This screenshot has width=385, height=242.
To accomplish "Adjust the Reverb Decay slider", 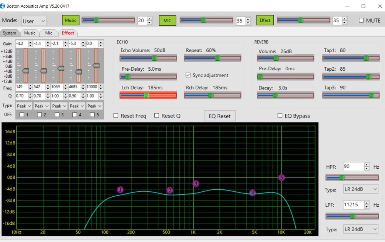I will pos(286,95).
